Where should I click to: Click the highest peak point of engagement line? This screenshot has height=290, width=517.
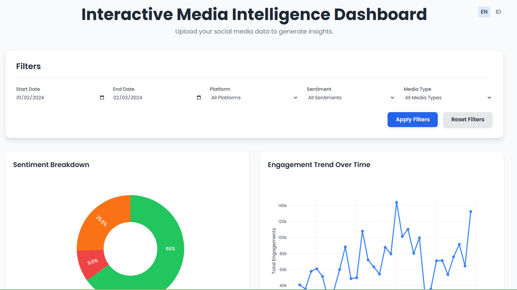pos(397,203)
